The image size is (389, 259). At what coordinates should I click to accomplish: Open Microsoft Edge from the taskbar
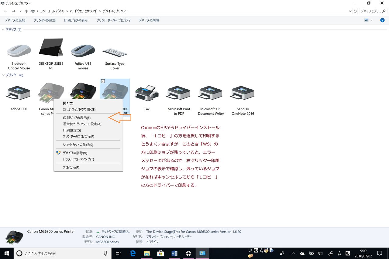133,253
